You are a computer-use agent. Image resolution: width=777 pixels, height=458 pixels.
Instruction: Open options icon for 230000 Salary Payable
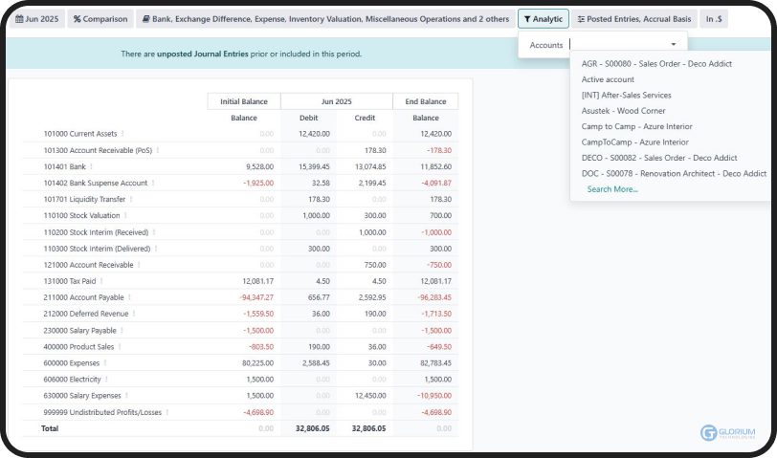coord(122,330)
